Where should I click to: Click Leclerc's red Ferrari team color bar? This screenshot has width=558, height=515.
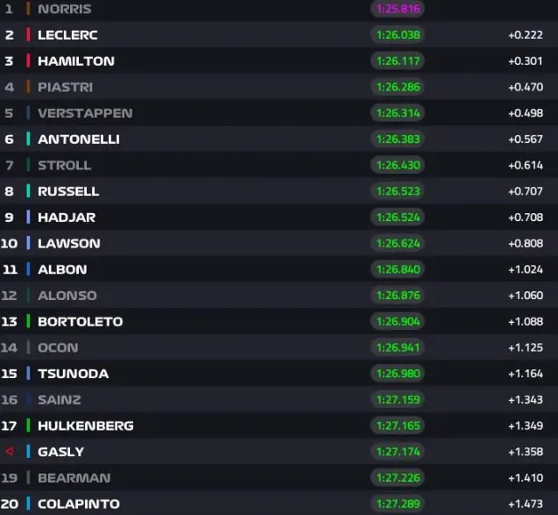tap(28, 35)
